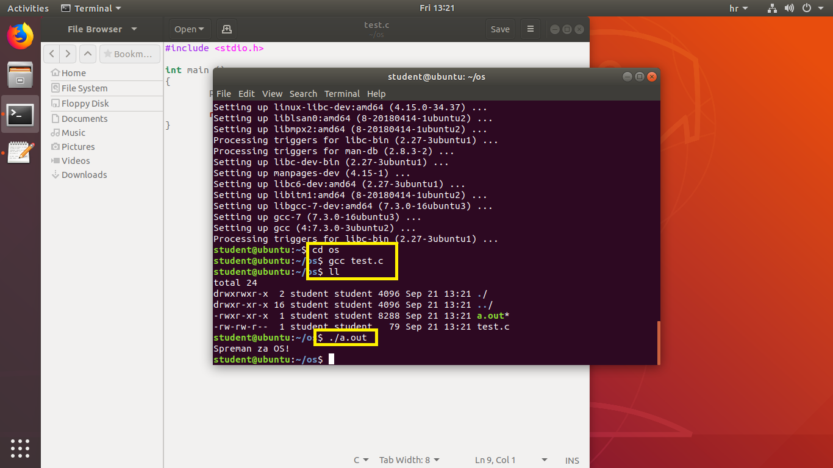Maximize the terminal window
This screenshot has height=468, width=833.
tap(640, 77)
